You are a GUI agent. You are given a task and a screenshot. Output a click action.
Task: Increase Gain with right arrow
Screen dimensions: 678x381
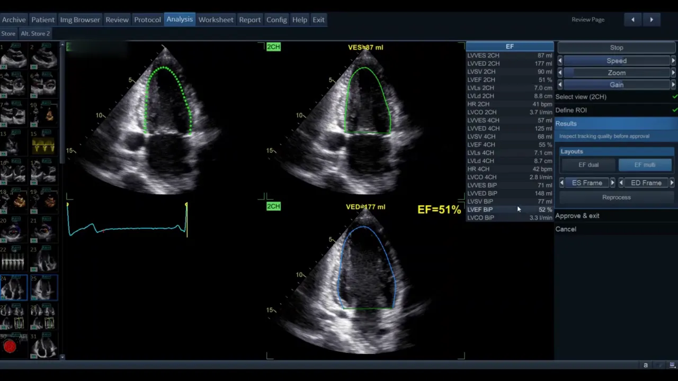[x=673, y=85]
